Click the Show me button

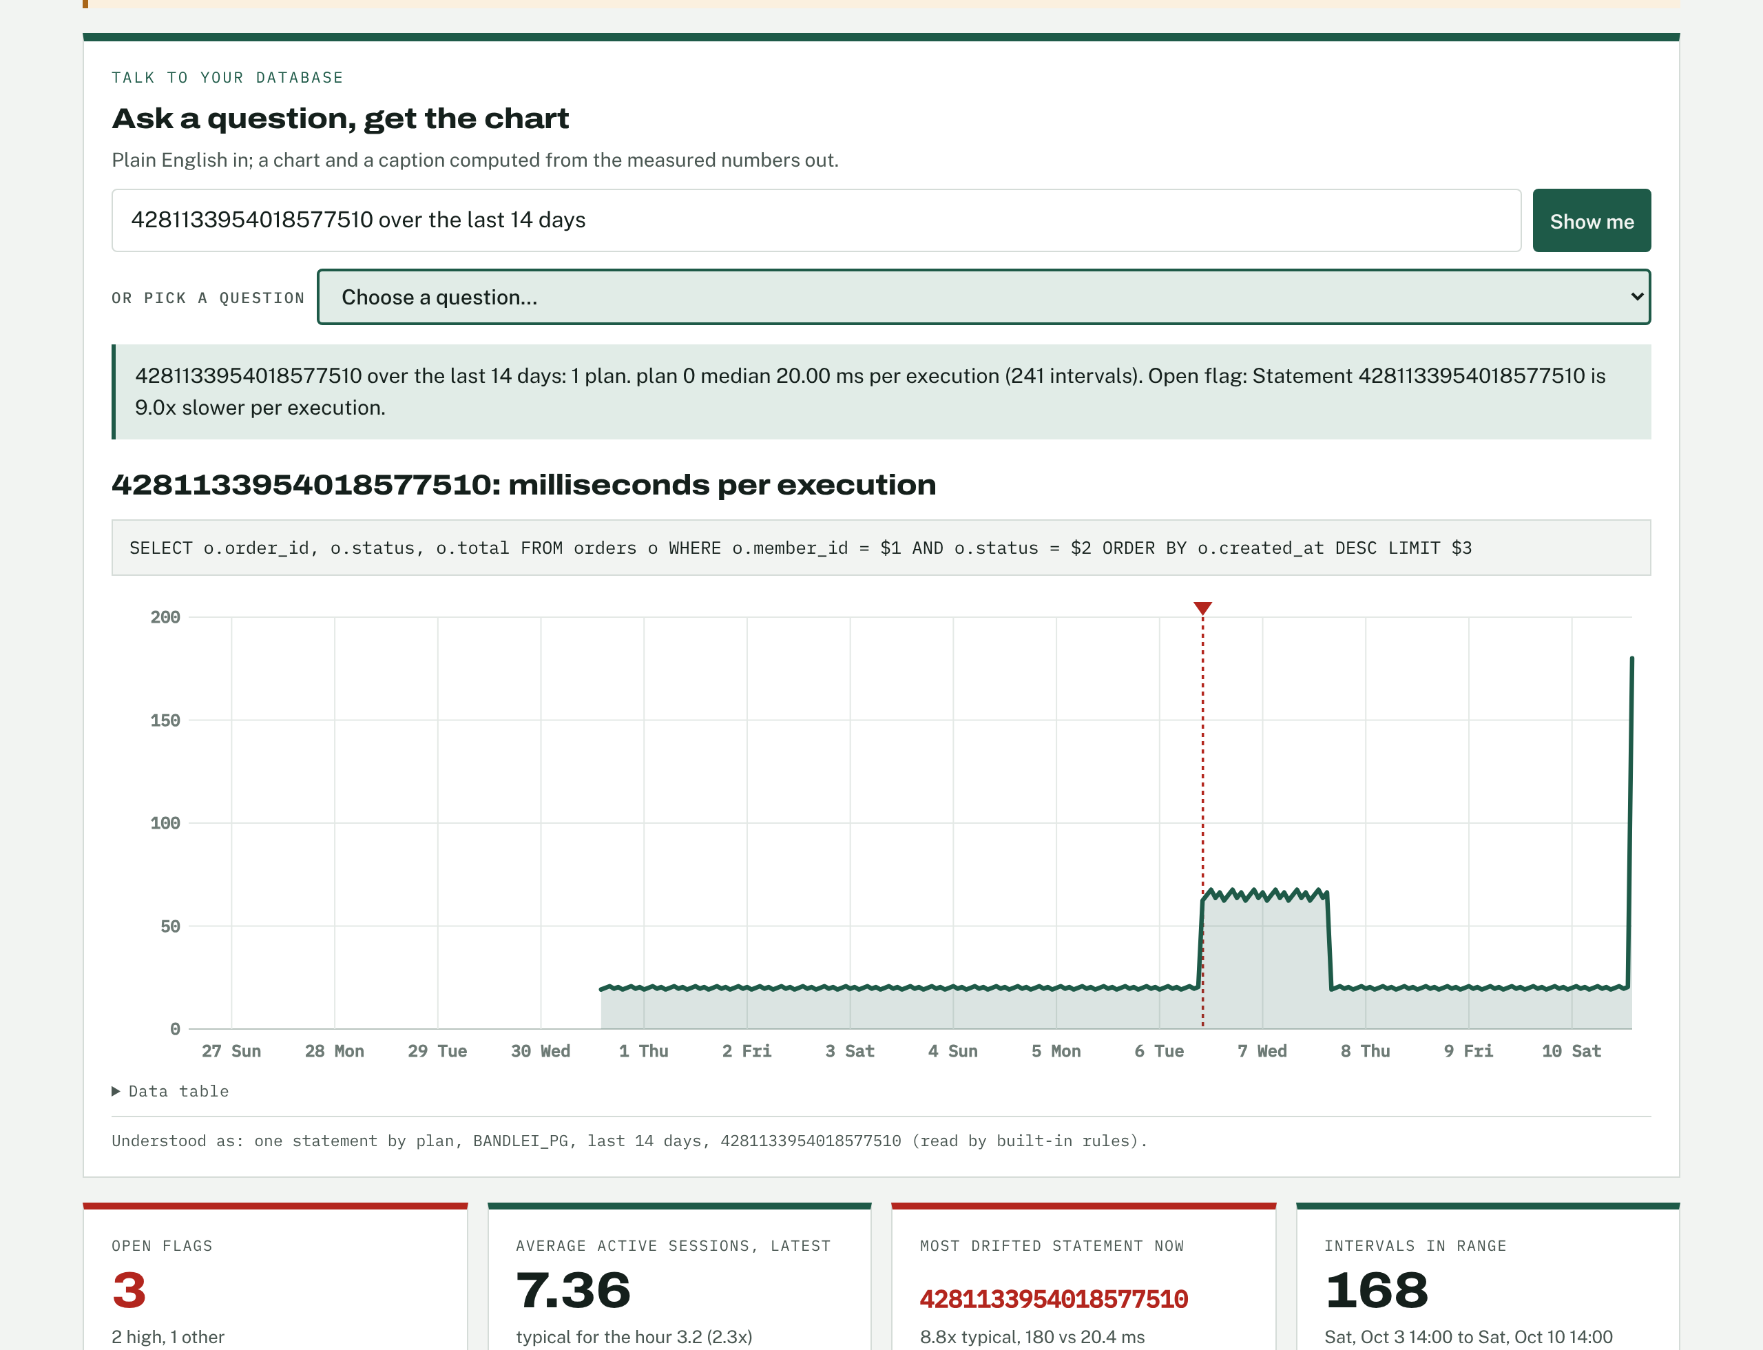(x=1591, y=221)
